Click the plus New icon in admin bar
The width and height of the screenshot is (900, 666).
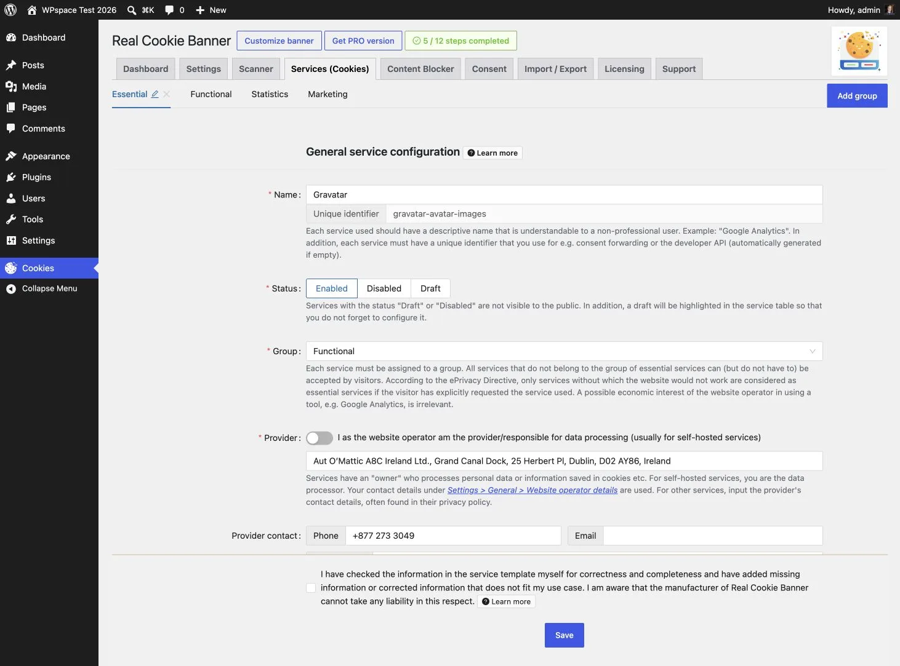pos(200,10)
